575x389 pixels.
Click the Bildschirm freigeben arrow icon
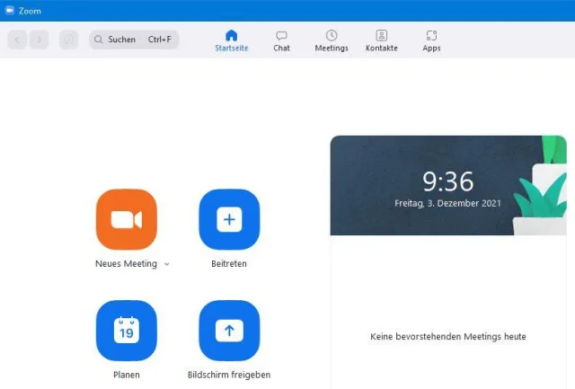click(x=229, y=331)
